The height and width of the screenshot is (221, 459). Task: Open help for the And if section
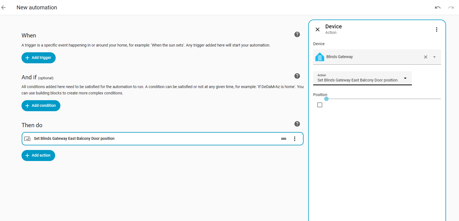pos(297,76)
